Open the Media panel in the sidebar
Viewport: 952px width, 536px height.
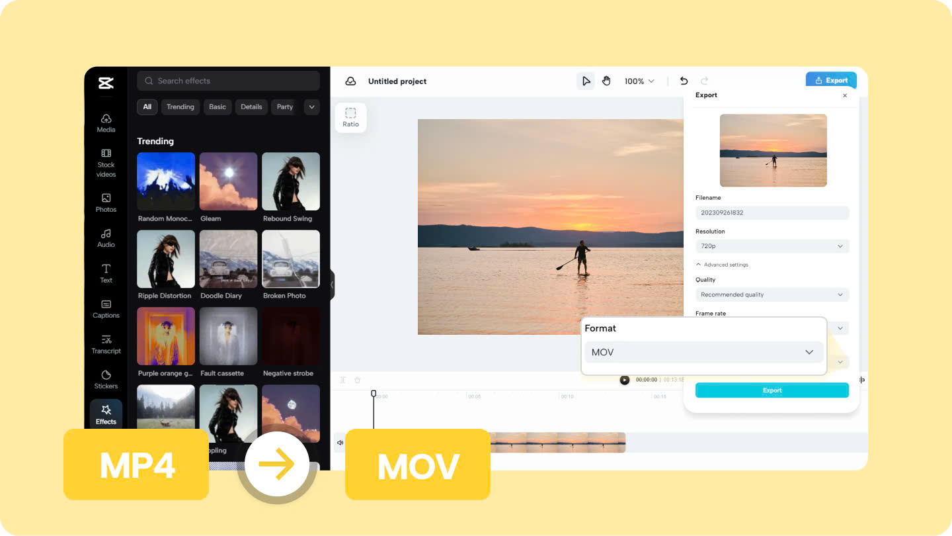pyautogui.click(x=106, y=124)
